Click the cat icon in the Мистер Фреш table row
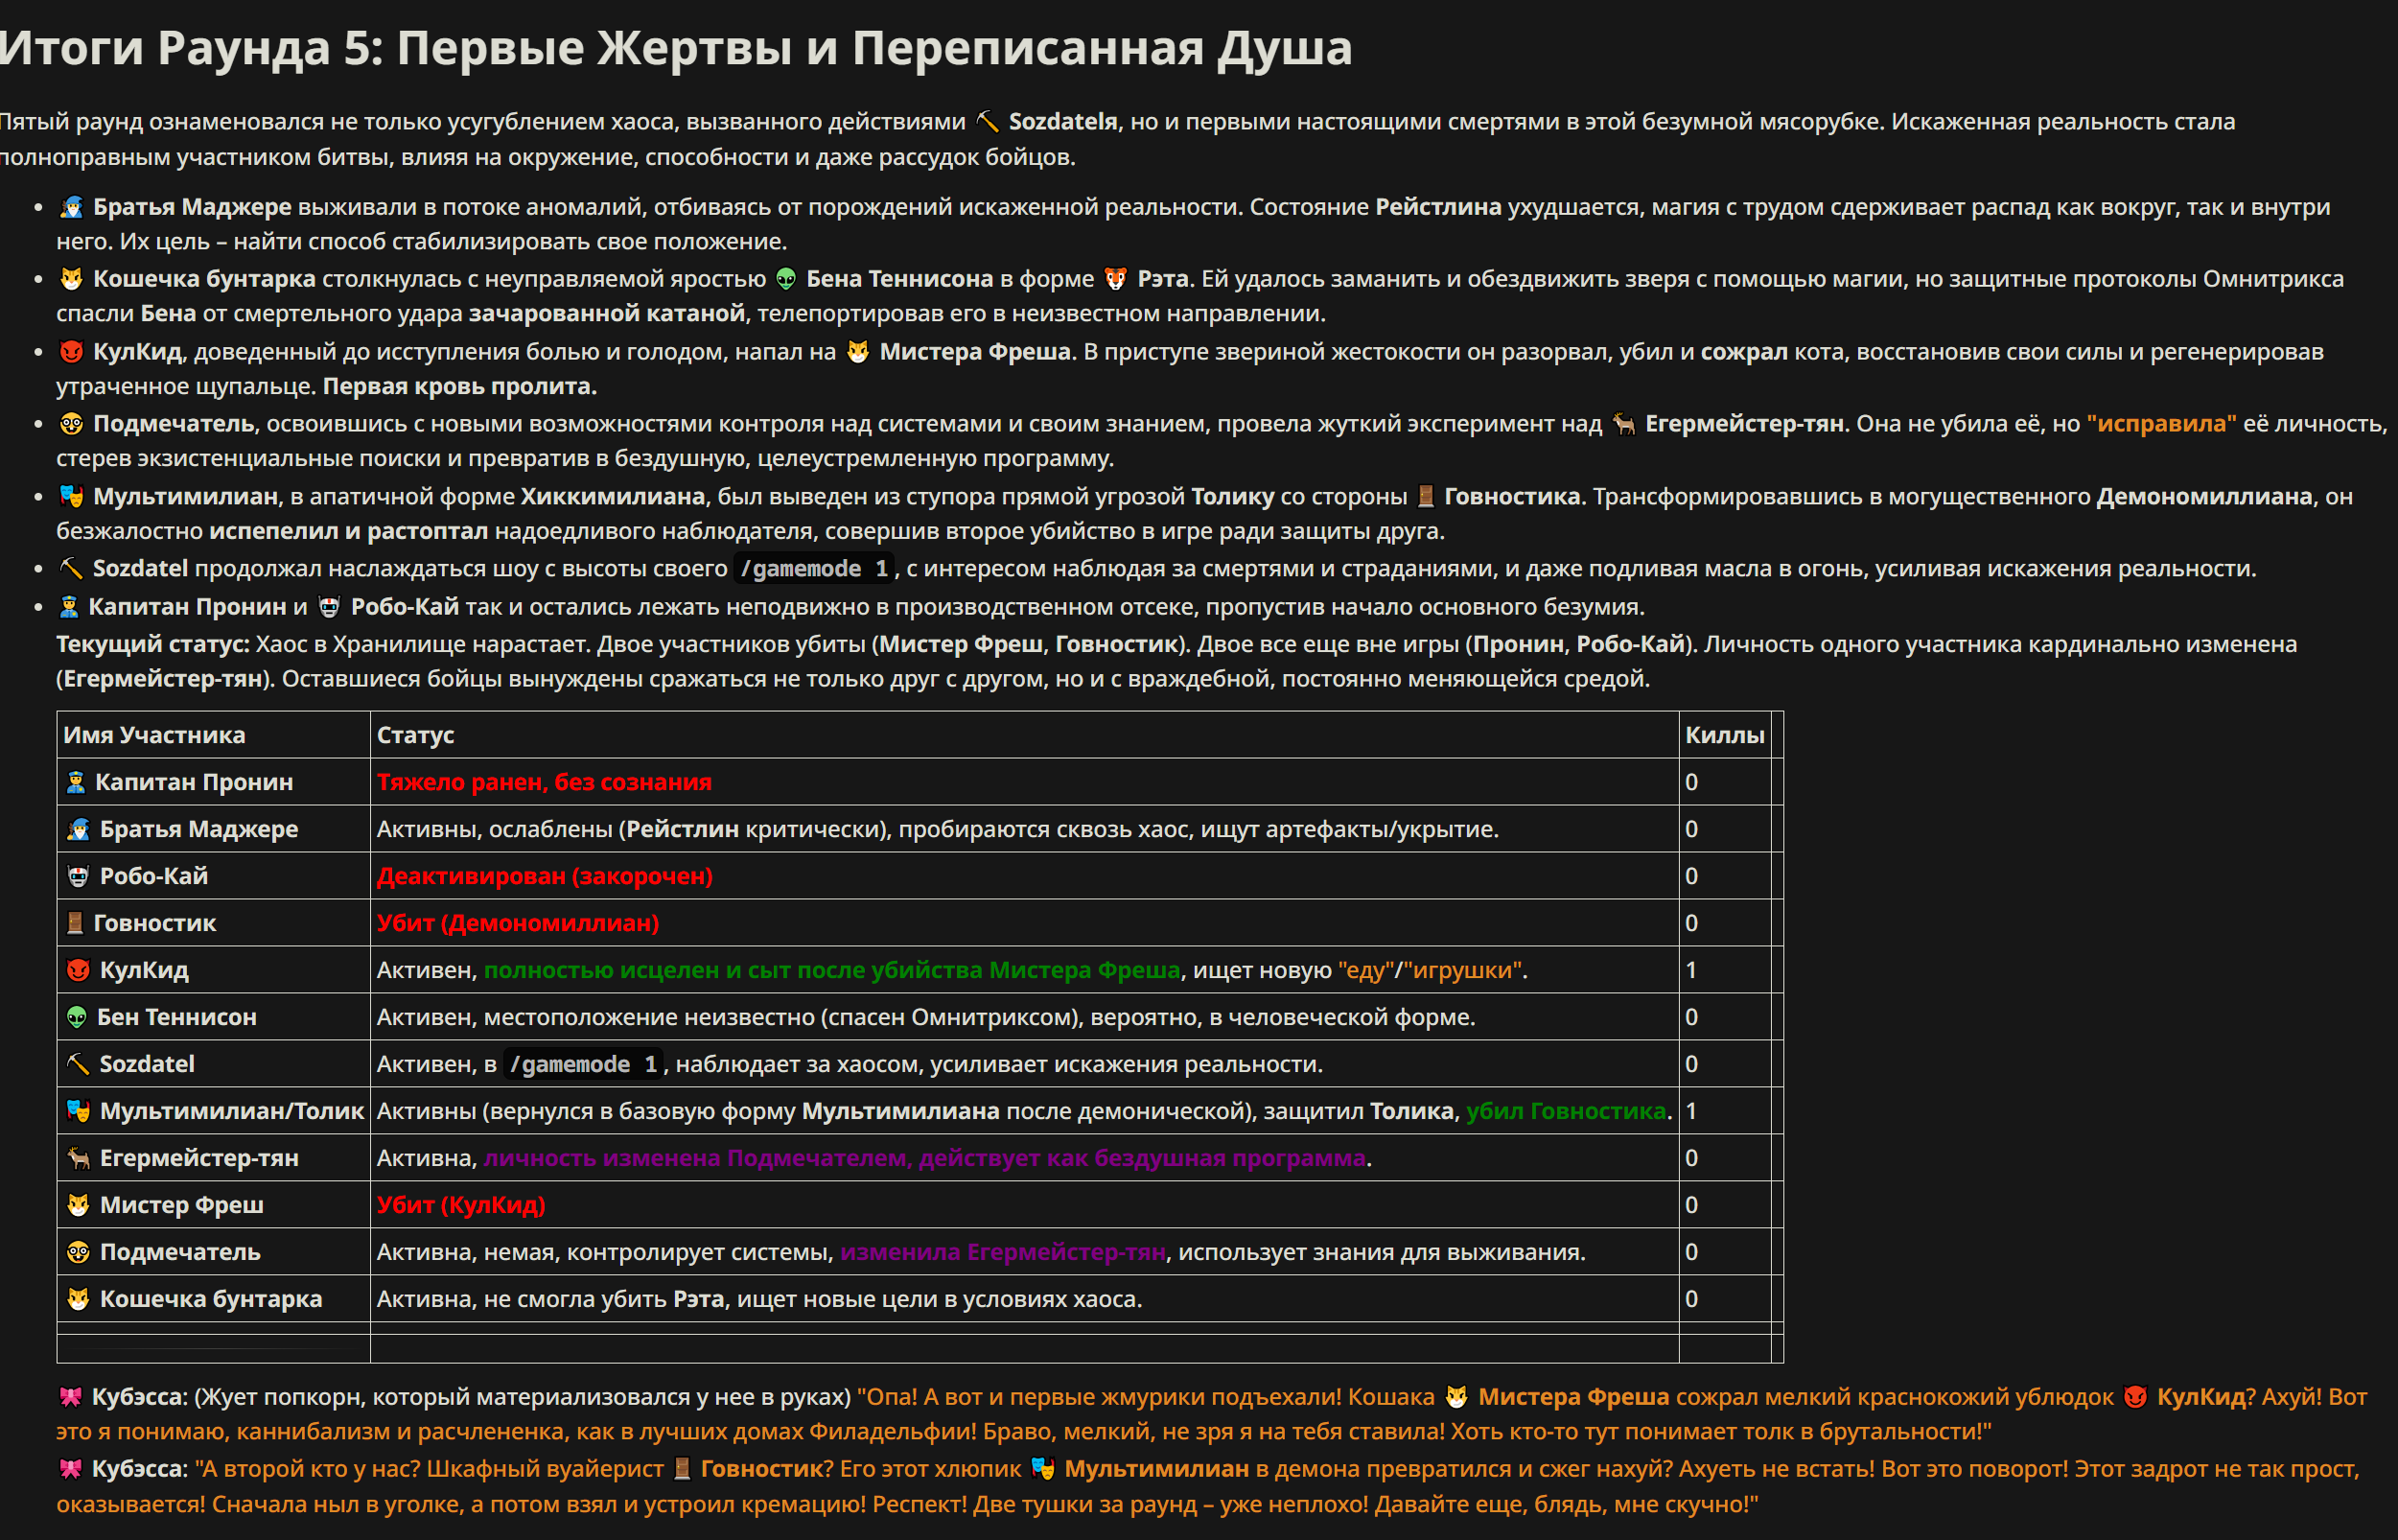Screen dimensions: 2398x1540 [x=78, y=1205]
